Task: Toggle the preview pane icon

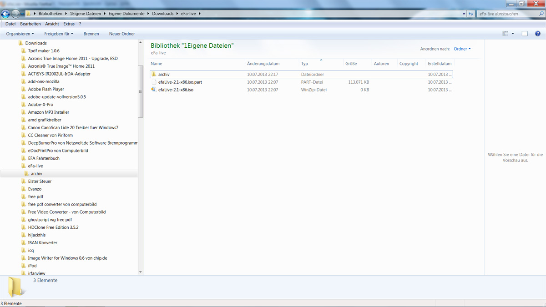Action: coord(525,34)
